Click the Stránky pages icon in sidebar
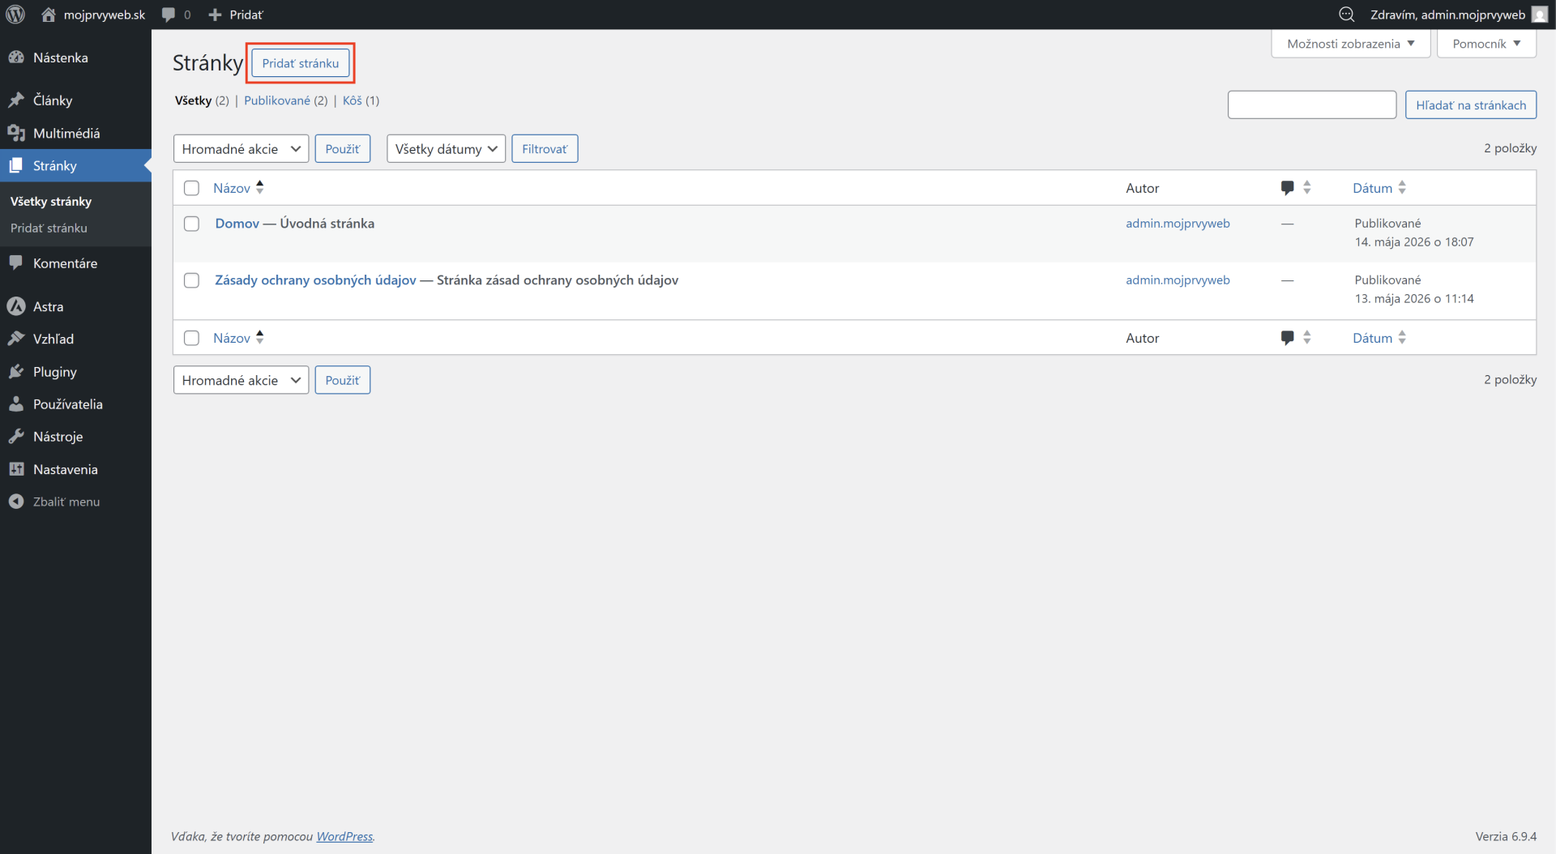The width and height of the screenshot is (1556, 854). click(x=16, y=165)
